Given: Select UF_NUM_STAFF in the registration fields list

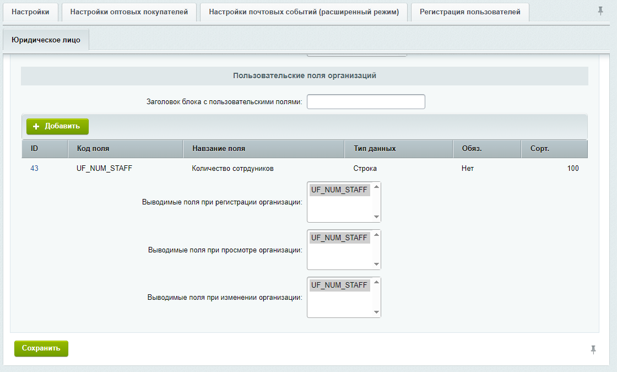Looking at the screenshot, I should pos(339,190).
